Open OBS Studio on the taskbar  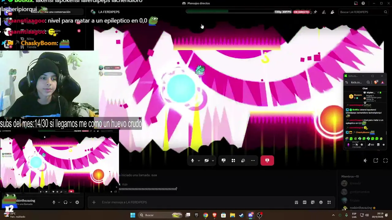[259, 215]
